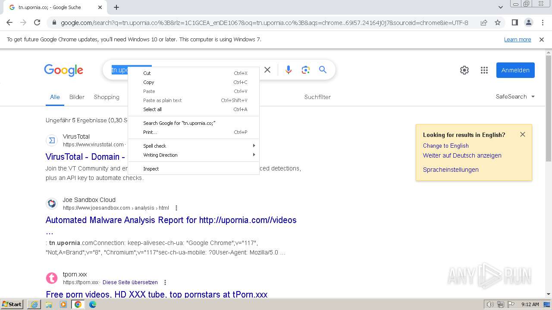Click Change to English link
The image size is (552, 310).
point(445,146)
